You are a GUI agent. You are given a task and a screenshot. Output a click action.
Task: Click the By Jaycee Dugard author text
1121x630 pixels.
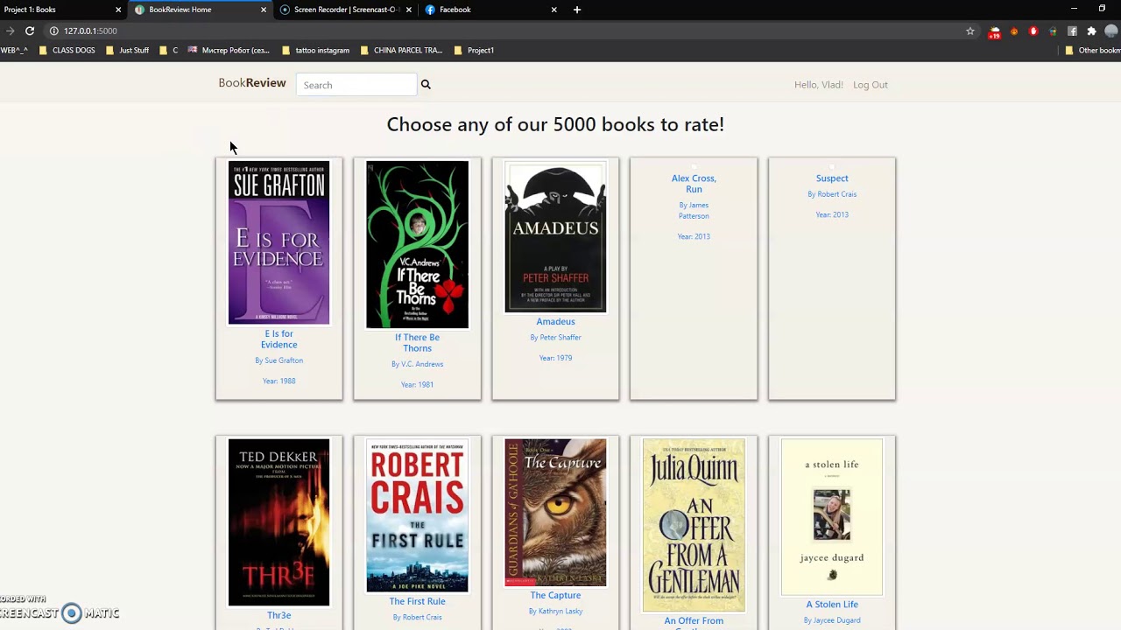click(832, 621)
